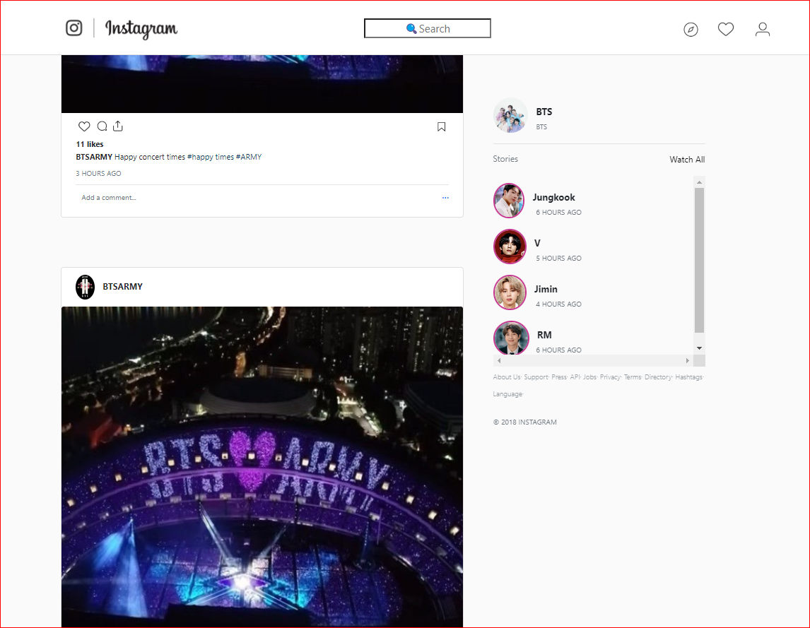Toggle the story scrollbar left arrow

[498, 360]
